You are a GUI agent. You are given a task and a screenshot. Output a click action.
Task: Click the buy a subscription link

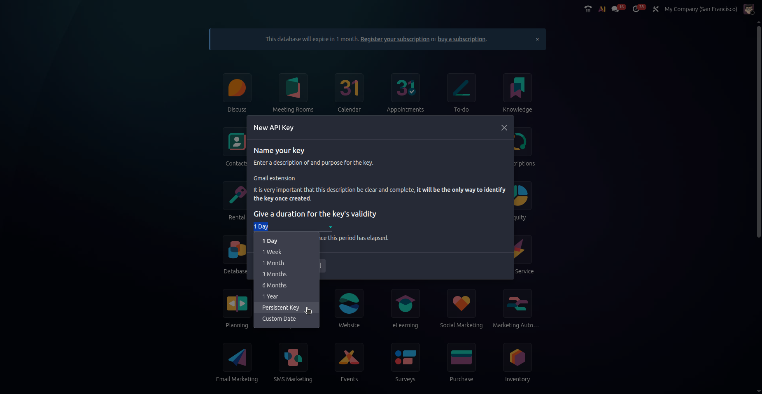[461, 39]
